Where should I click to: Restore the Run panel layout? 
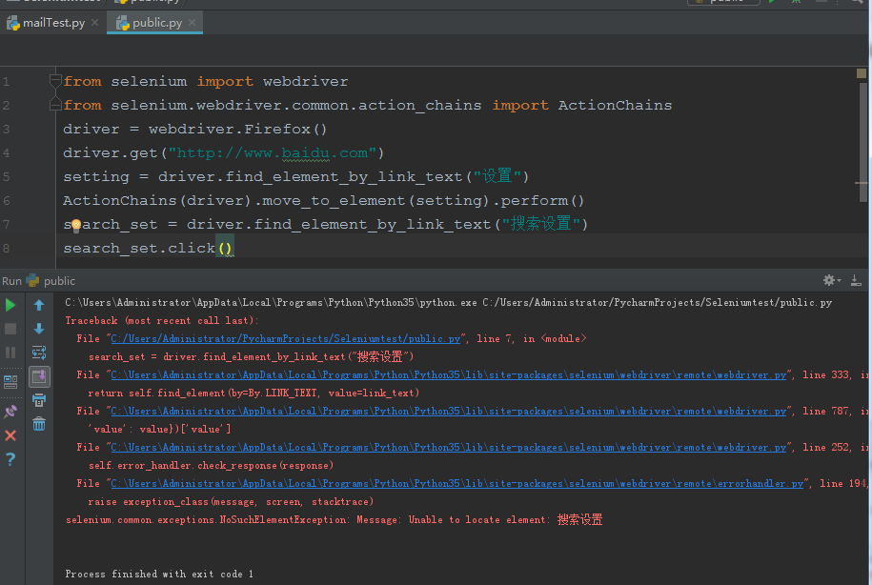tap(10, 382)
